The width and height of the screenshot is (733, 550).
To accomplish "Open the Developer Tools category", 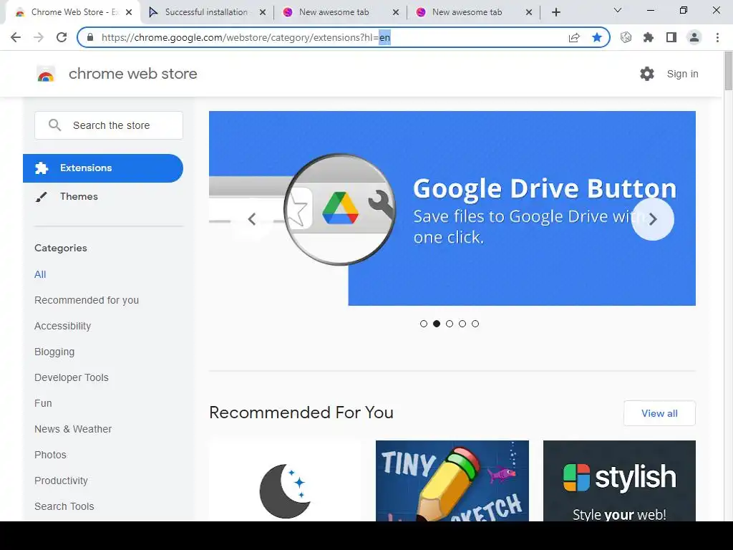I will (71, 377).
